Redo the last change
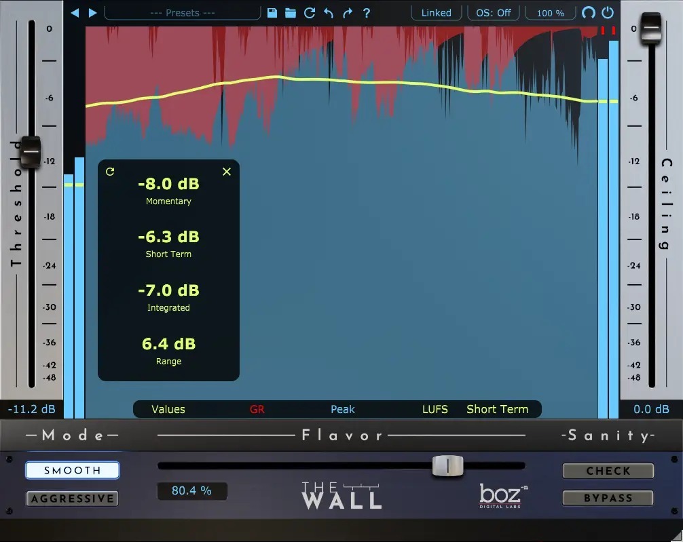The width and height of the screenshot is (683, 542). [347, 12]
